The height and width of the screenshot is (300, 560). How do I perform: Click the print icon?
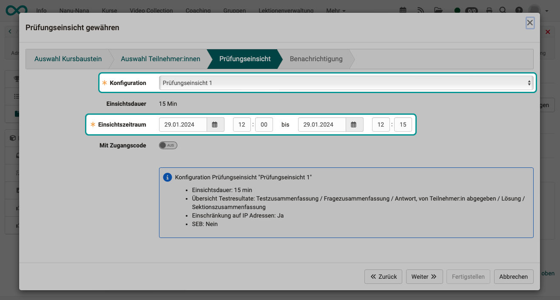pos(489,9)
